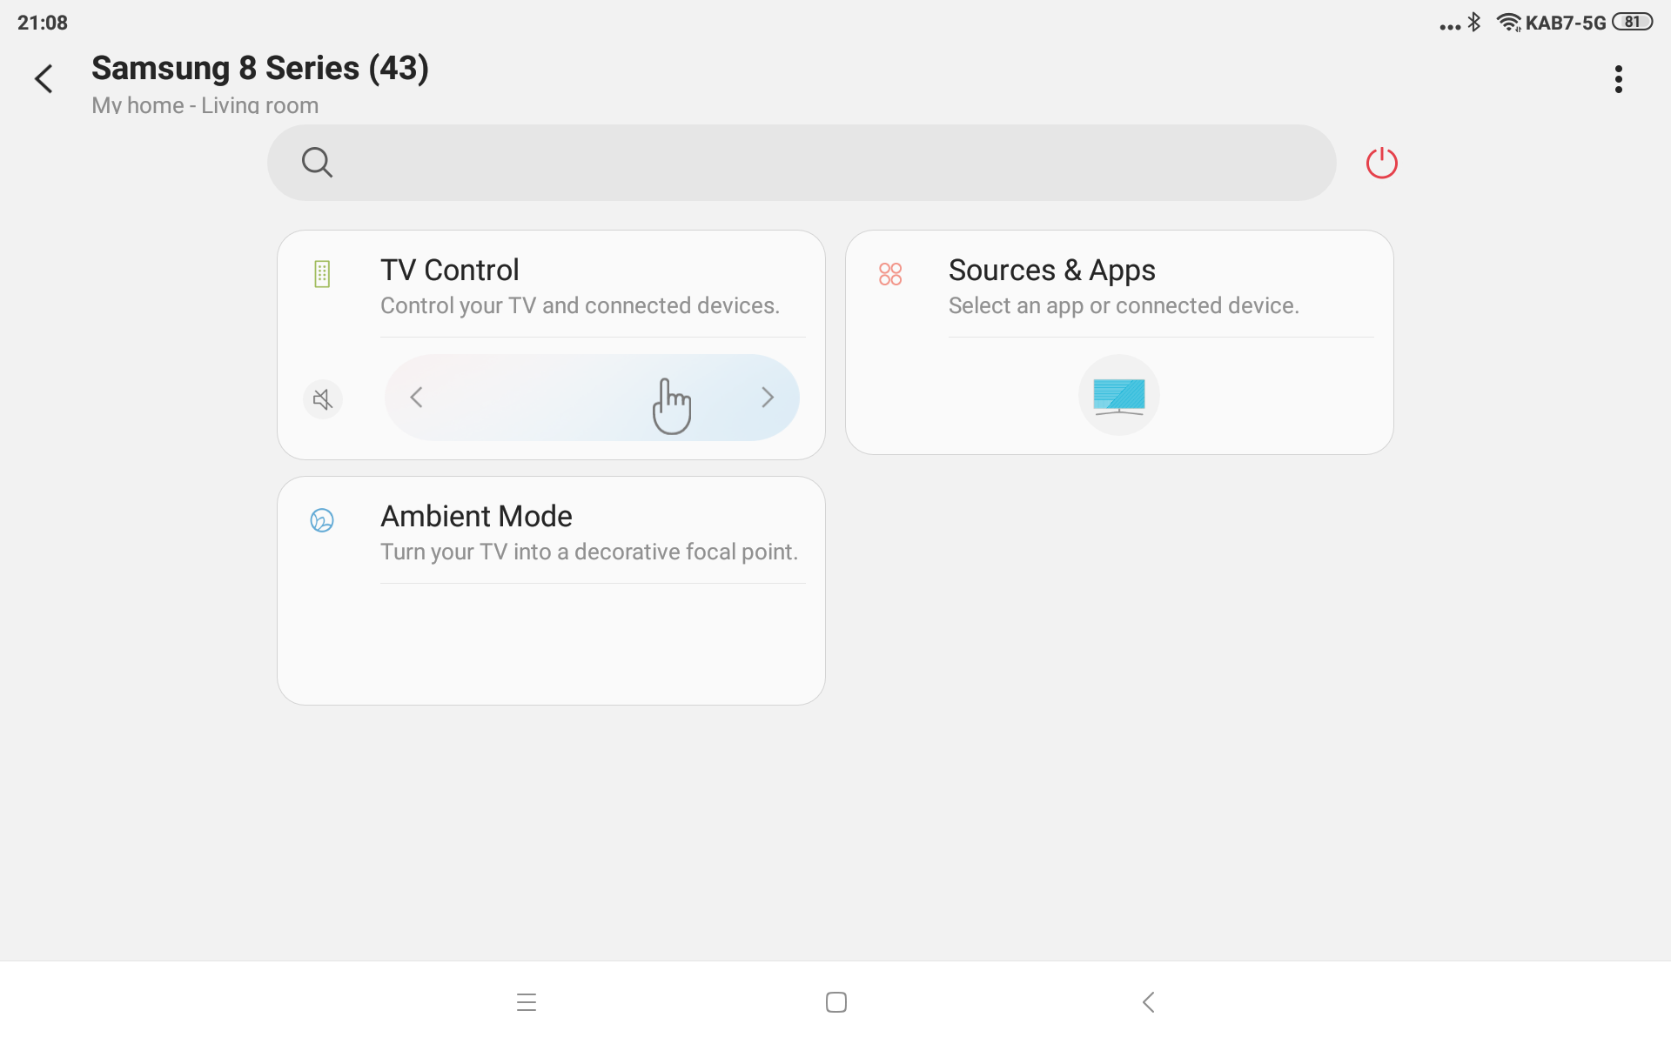Tap the Sources & Apps grid icon
Viewport: 1671px width, 1044px height.
tap(890, 274)
